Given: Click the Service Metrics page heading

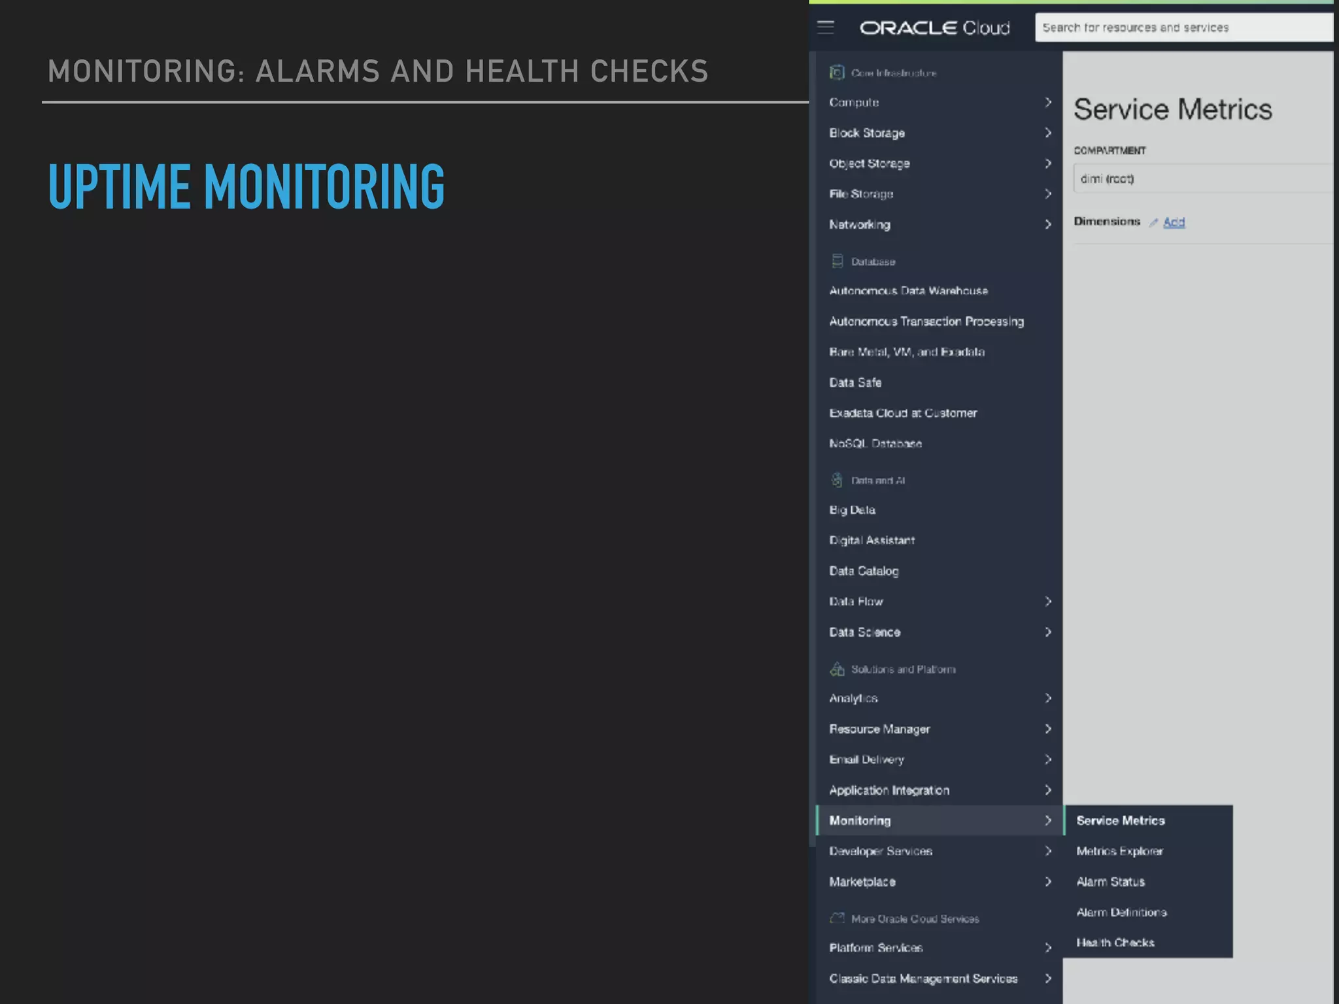Looking at the screenshot, I should click(1173, 109).
